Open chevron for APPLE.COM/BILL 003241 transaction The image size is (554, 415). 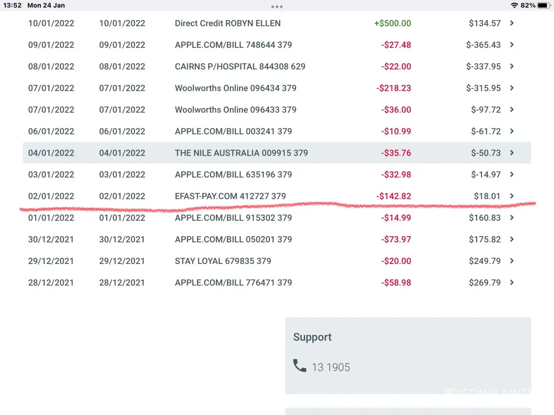pos(512,131)
